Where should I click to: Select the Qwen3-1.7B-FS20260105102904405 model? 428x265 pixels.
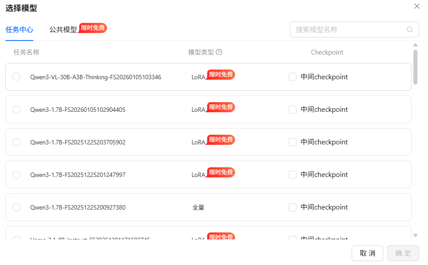coord(16,109)
